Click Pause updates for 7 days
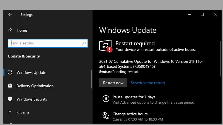This screenshot has width=223, height=125. pos(134,97)
